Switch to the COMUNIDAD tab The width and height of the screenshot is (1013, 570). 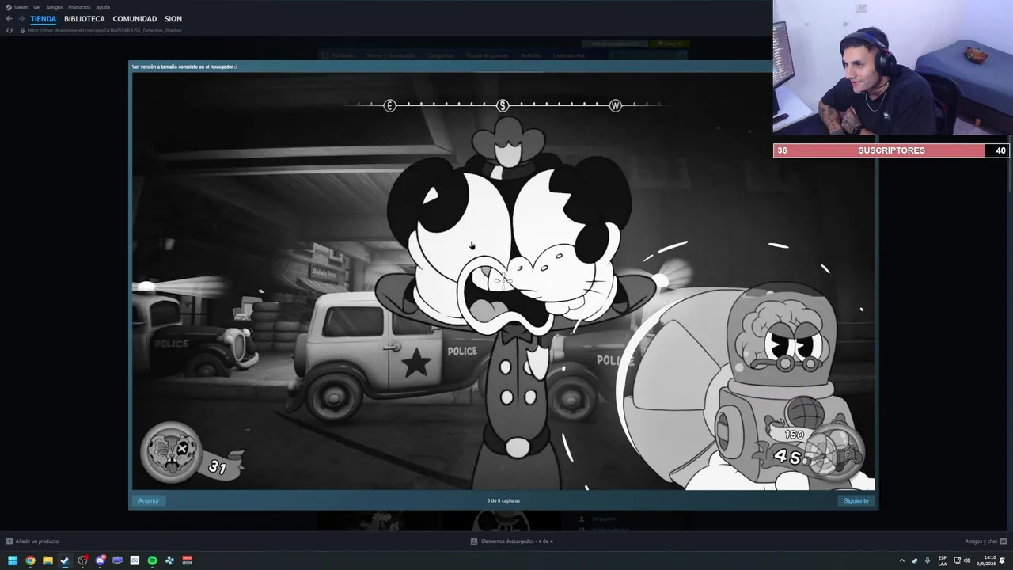coord(135,19)
